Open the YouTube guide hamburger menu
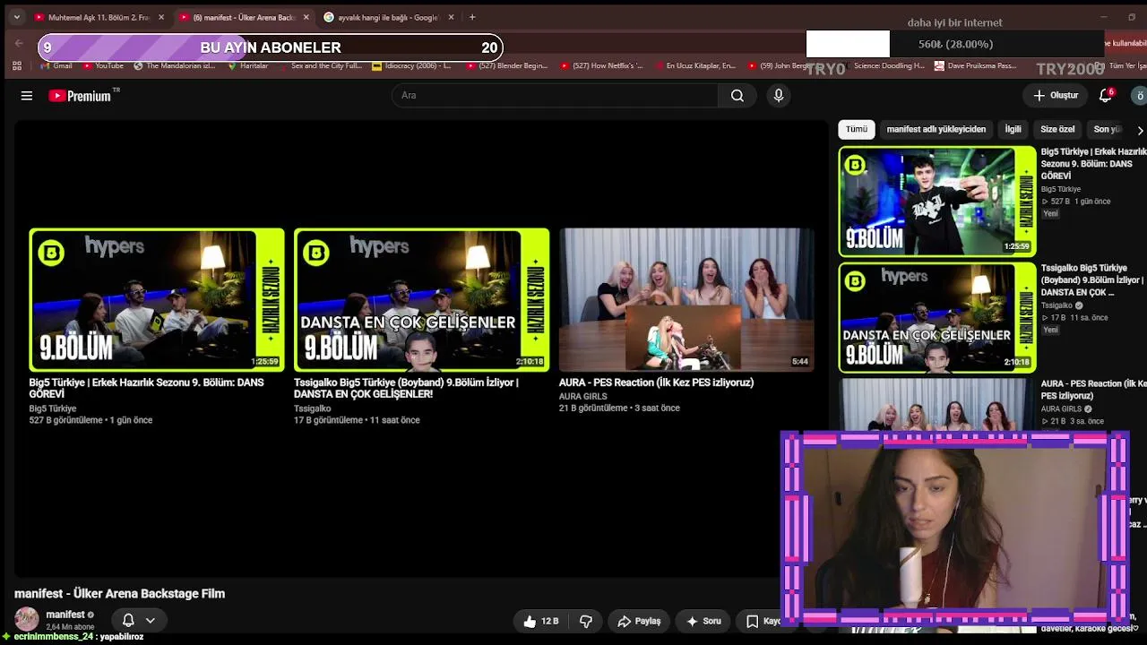1147x645 pixels. 27,96
